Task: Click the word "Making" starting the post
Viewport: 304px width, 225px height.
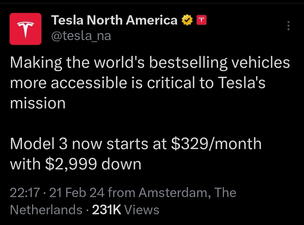Action: (x=36, y=64)
